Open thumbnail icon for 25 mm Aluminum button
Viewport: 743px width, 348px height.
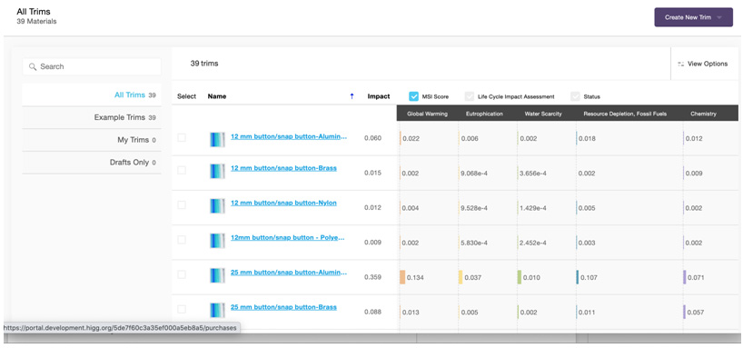click(x=217, y=275)
